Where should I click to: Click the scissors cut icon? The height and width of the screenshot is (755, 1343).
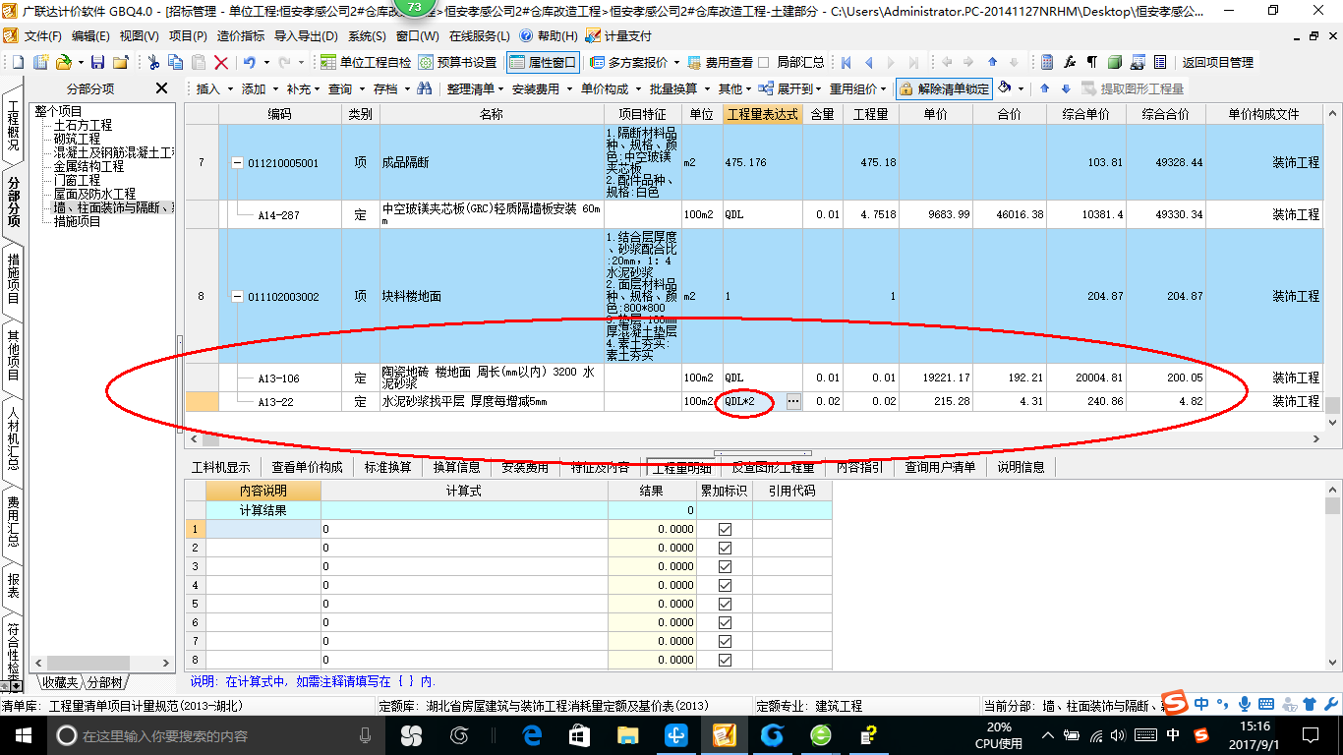coord(153,62)
